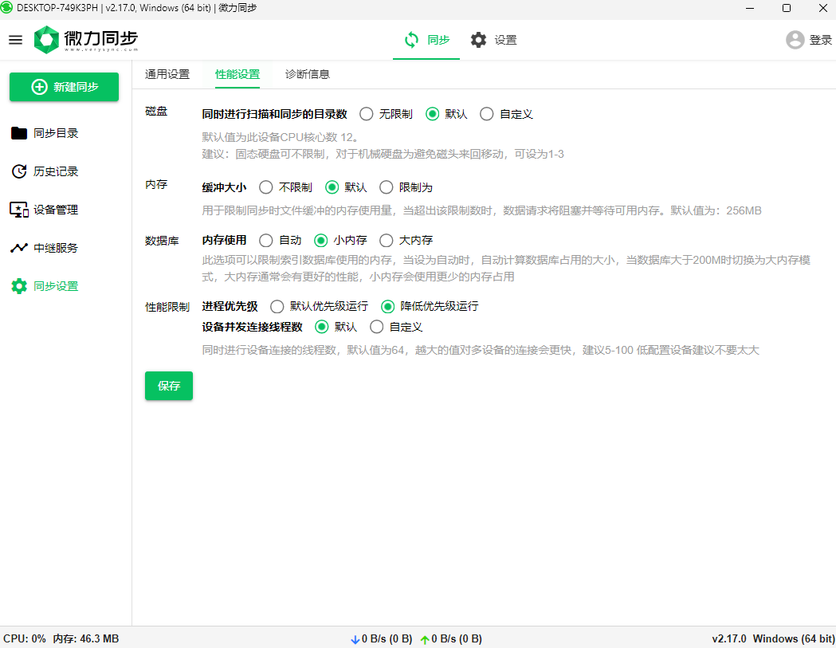
Task: Switch to the 诊断信息 tab
Action: [308, 74]
